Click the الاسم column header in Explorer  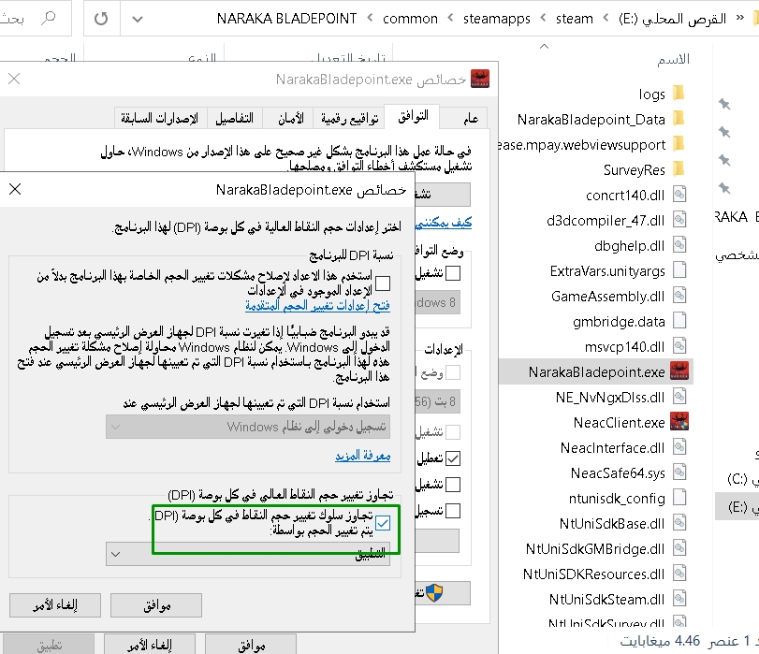(x=673, y=59)
